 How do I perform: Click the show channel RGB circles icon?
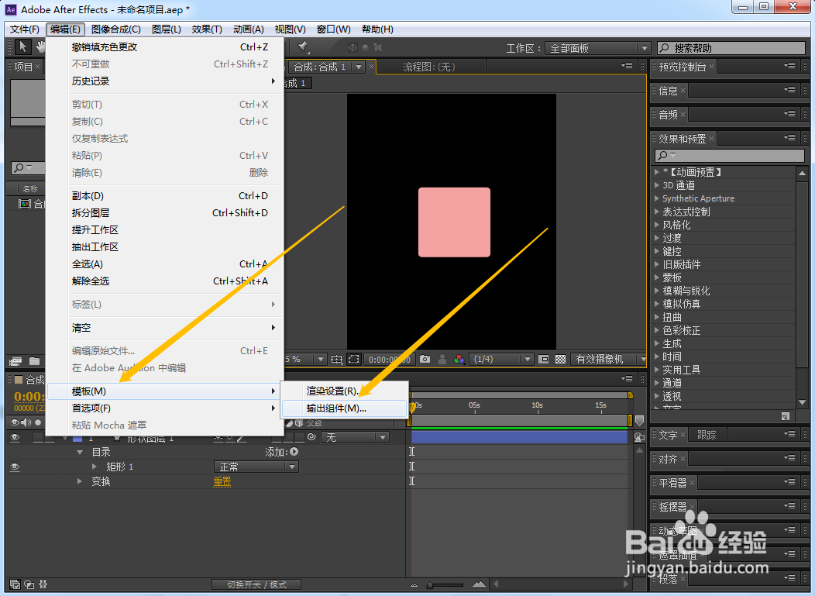point(459,360)
